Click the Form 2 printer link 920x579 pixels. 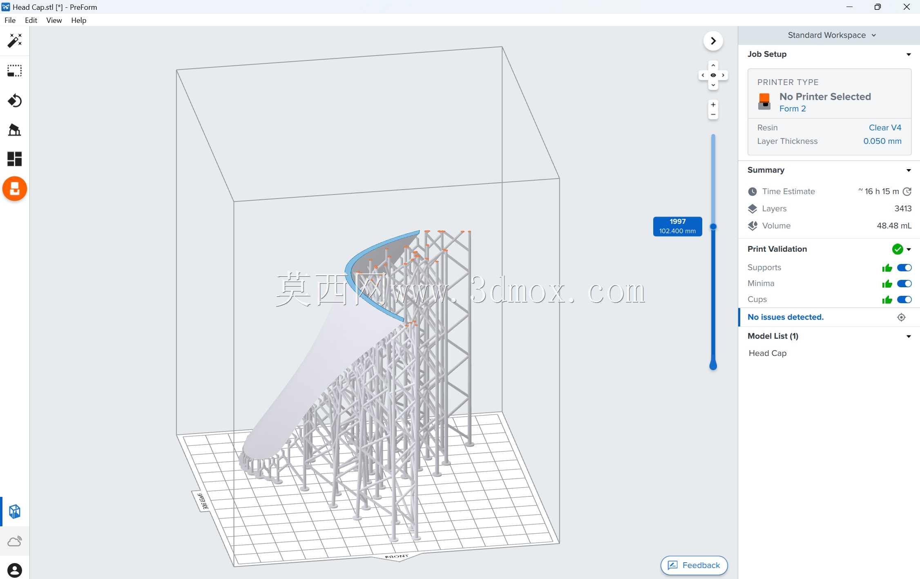coord(792,109)
